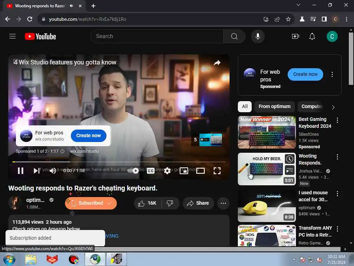Image resolution: width=354 pixels, height=266 pixels.
Task: Click the tray volume icon
Action: [x=319, y=260]
